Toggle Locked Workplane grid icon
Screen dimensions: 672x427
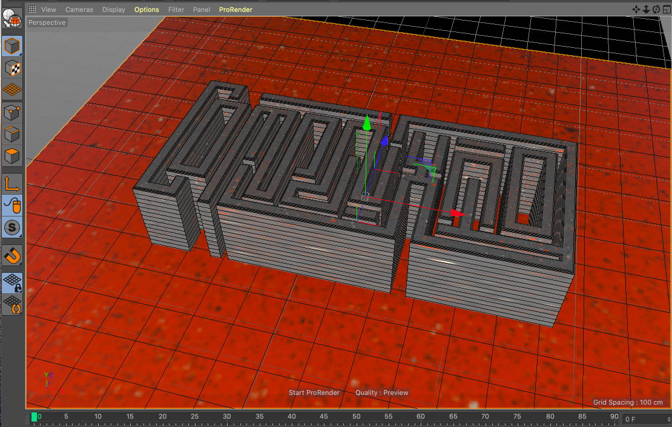coord(12,283)
